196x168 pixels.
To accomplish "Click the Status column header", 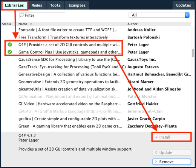I will pyautogui.click(x=6, y=24).
